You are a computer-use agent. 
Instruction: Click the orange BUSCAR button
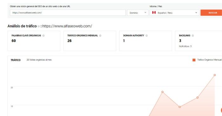211,13
